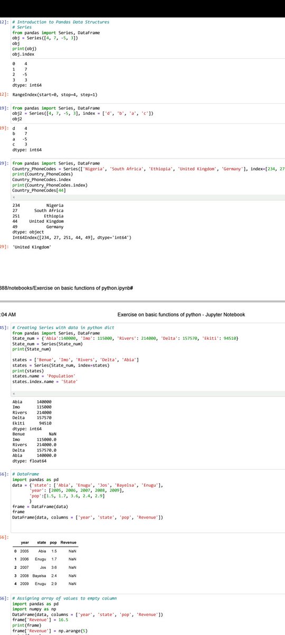Click the states list line starting with 'Benue'
Image resolution: width=285 pixels, height=635 pixels.
pos(75,360)
